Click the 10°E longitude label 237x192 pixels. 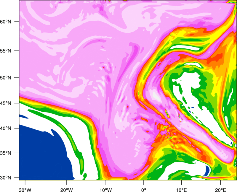(181, 190)
